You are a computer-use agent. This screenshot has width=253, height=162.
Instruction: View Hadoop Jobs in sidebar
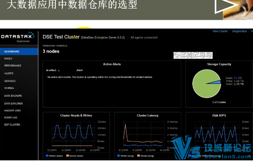click(x=12, y=111)
